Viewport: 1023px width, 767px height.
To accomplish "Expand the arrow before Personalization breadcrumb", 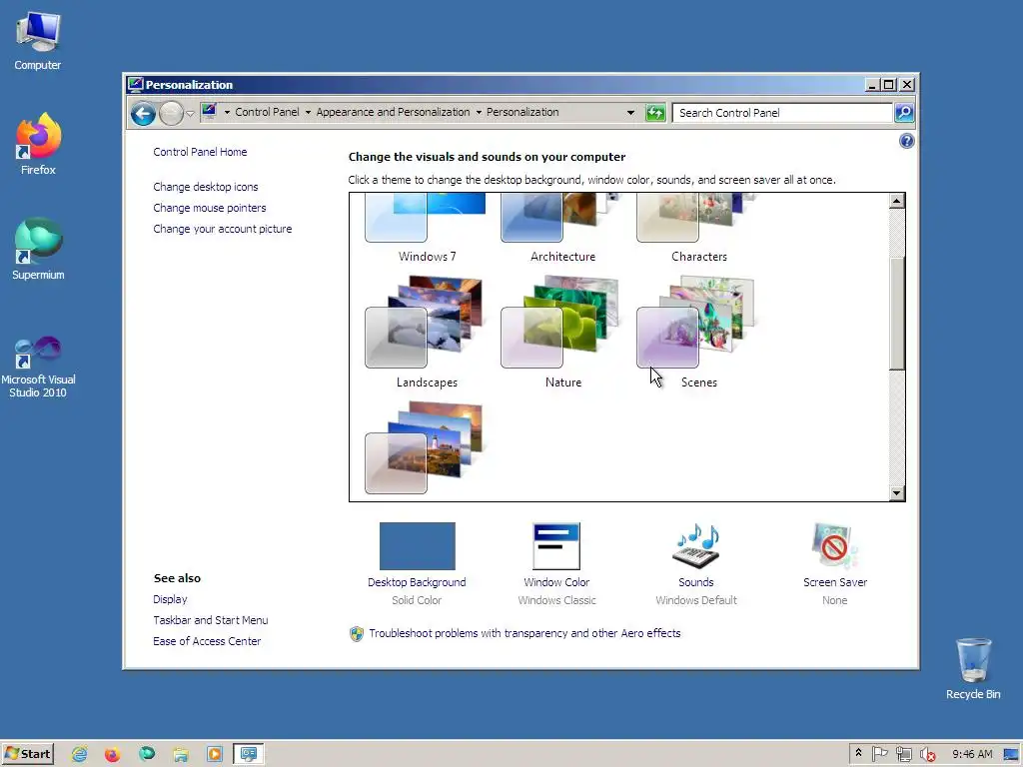I will pyautogui.click(x=479, y=112).
